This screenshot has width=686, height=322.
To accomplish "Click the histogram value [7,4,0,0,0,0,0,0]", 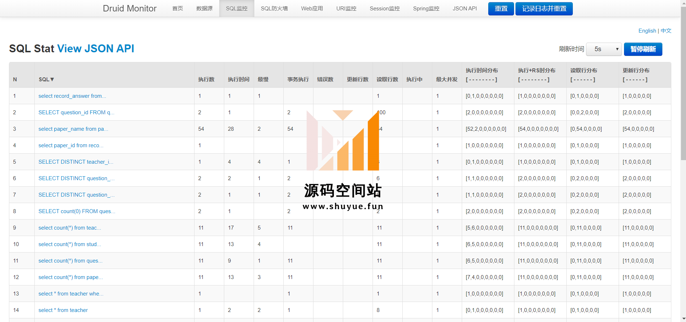I will (x=485, y=277).
